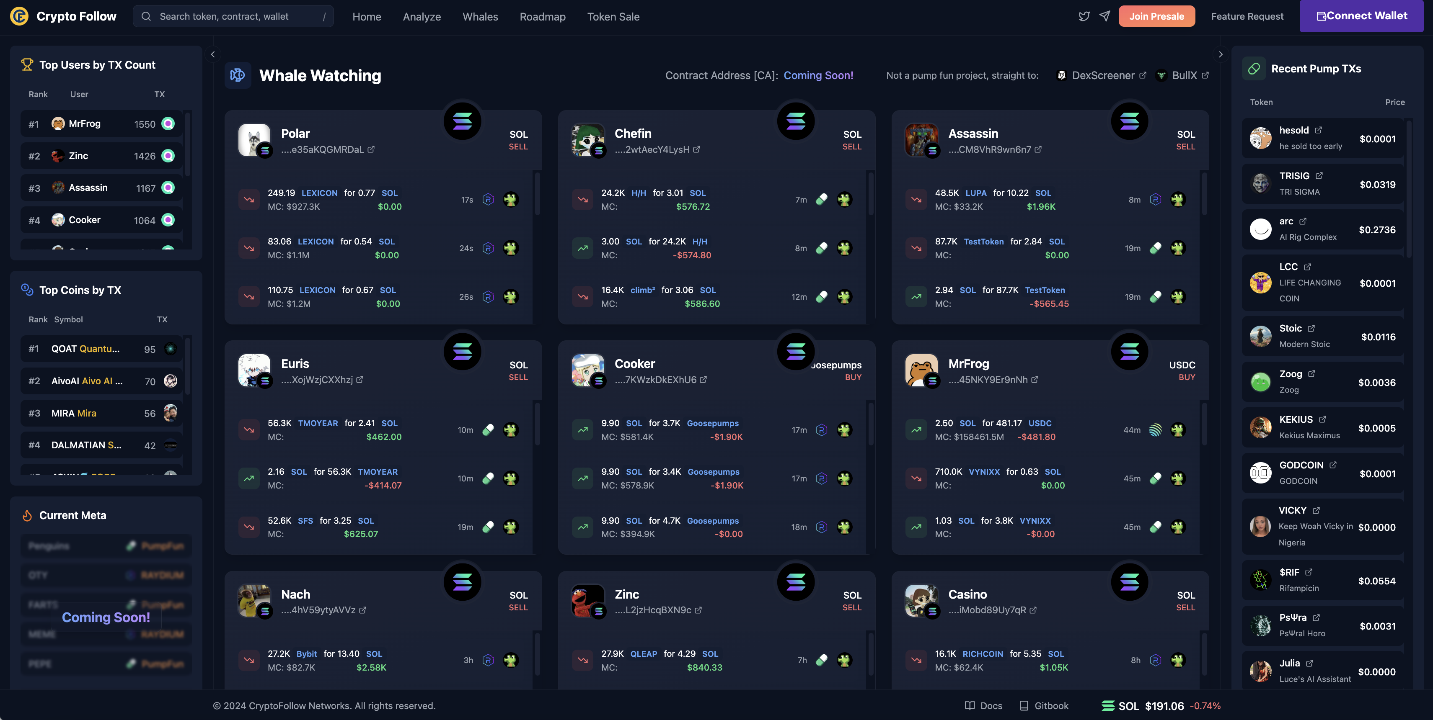Go to the Token Sale menu item
Image resolution: width=1433 pixels, height=720 pixels.
point(613,17)
